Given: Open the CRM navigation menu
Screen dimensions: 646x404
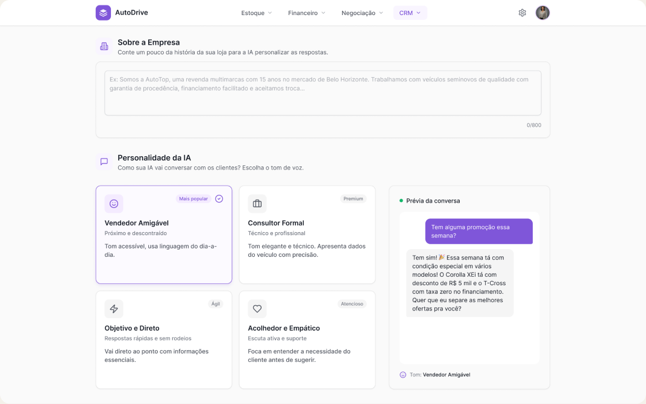Looking at the screenshot, I should pyautogui.click(x=410, y=13).
